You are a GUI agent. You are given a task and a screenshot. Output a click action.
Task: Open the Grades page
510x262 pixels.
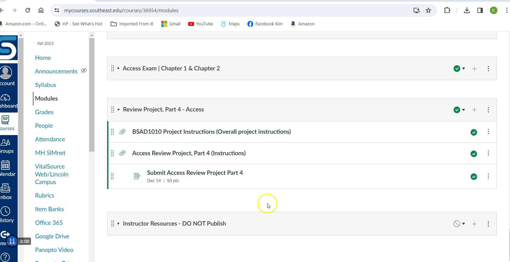(x=44, y=112)
